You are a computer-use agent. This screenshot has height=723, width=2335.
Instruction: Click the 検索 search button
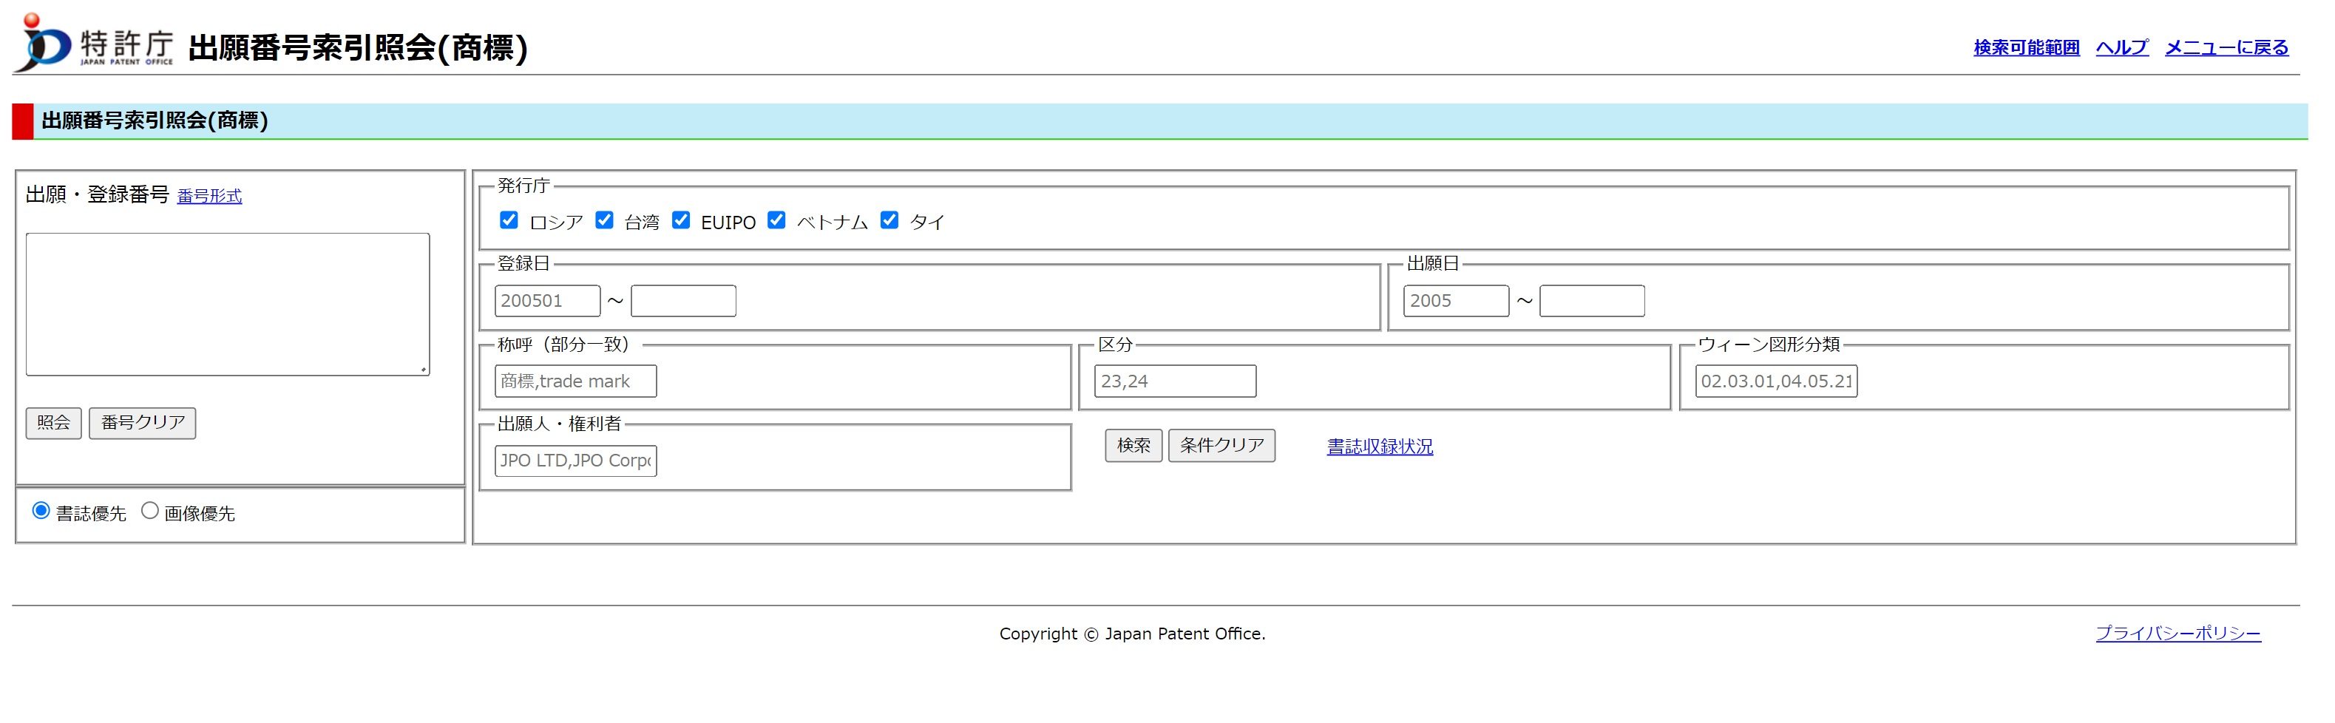(x=1133, y=446)
